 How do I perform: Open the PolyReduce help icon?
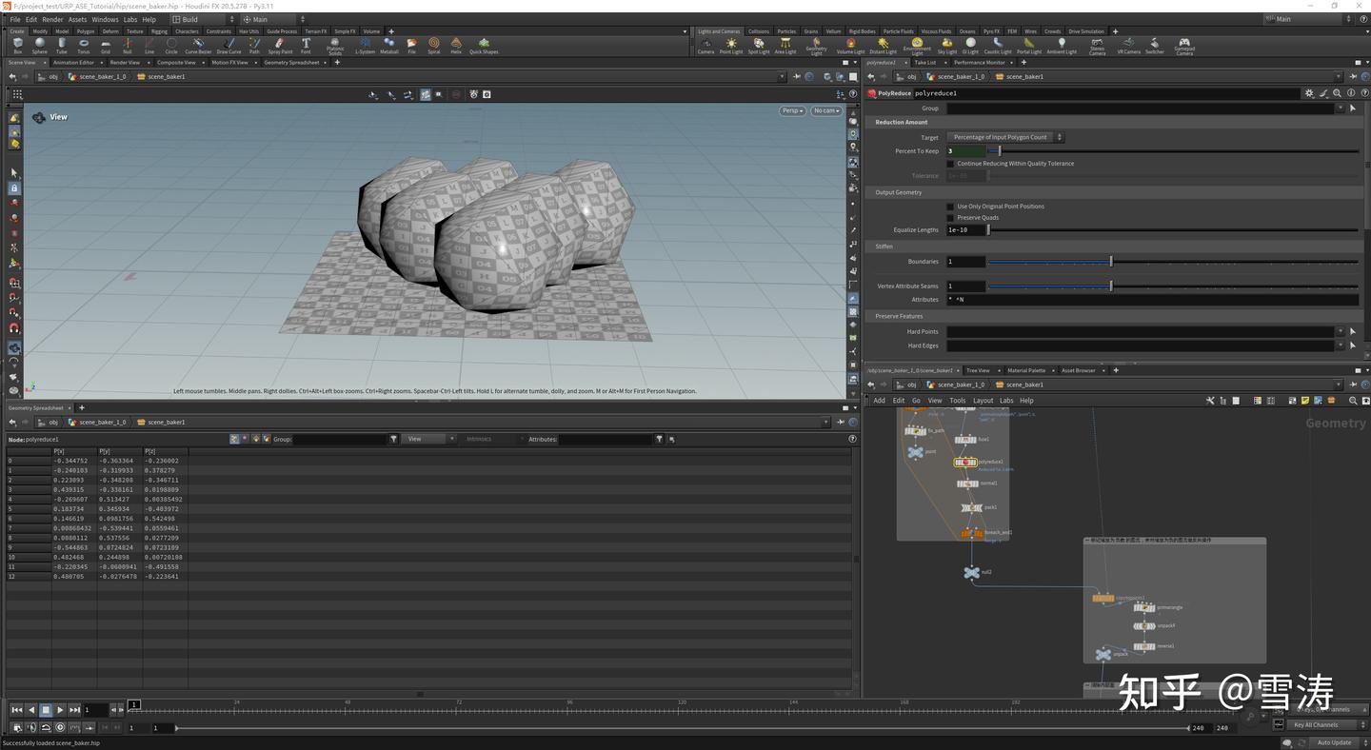point(1364,92)
